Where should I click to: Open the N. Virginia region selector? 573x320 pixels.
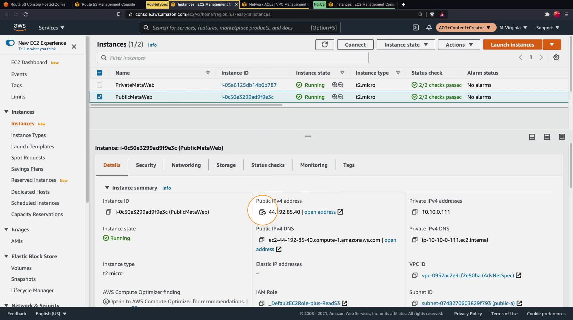tap(513, 27)
